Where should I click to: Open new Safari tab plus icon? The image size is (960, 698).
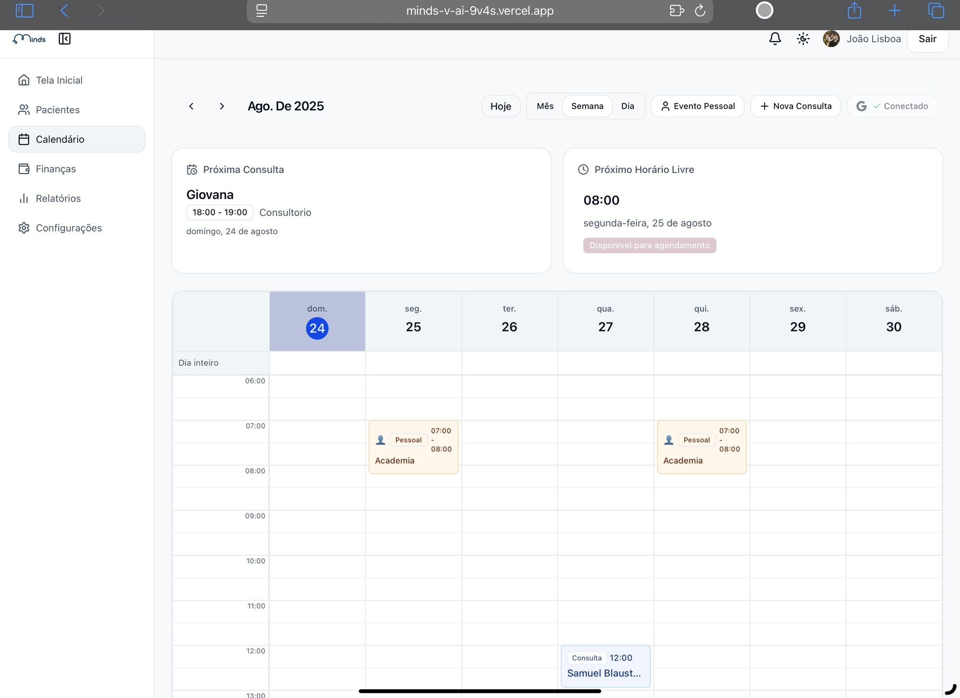click(894, 11)
